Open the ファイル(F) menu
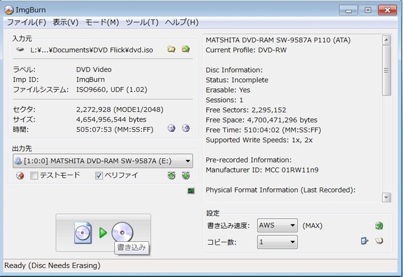 pyautogui.click(x=27, y=22)
